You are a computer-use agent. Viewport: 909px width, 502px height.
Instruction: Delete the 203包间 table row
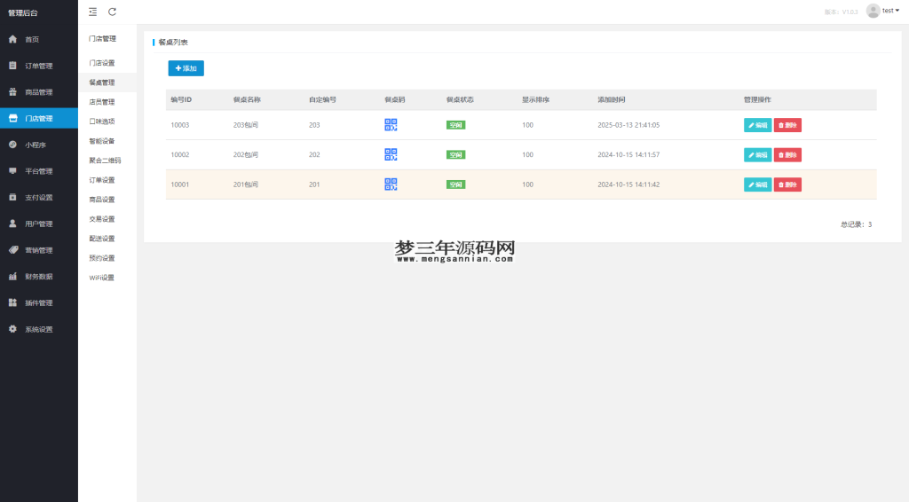click(788, 125)
